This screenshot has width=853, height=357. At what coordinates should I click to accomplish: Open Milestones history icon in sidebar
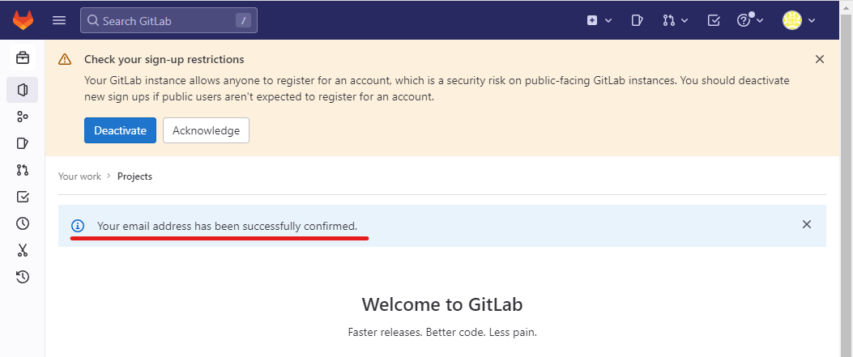click(x=23, y=277)
